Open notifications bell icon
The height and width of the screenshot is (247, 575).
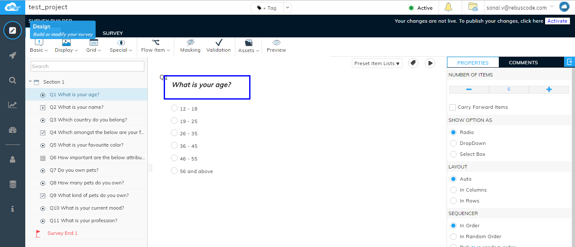tap(448, 8)
